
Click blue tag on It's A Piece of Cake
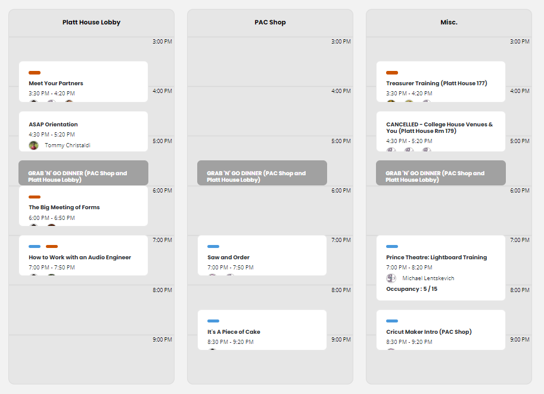213,321
